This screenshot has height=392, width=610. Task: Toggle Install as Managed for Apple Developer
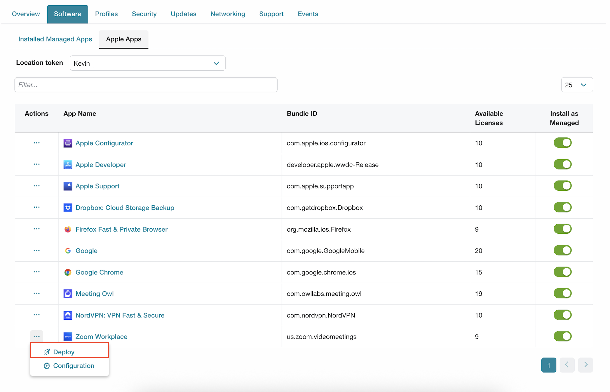click(562, 164)
